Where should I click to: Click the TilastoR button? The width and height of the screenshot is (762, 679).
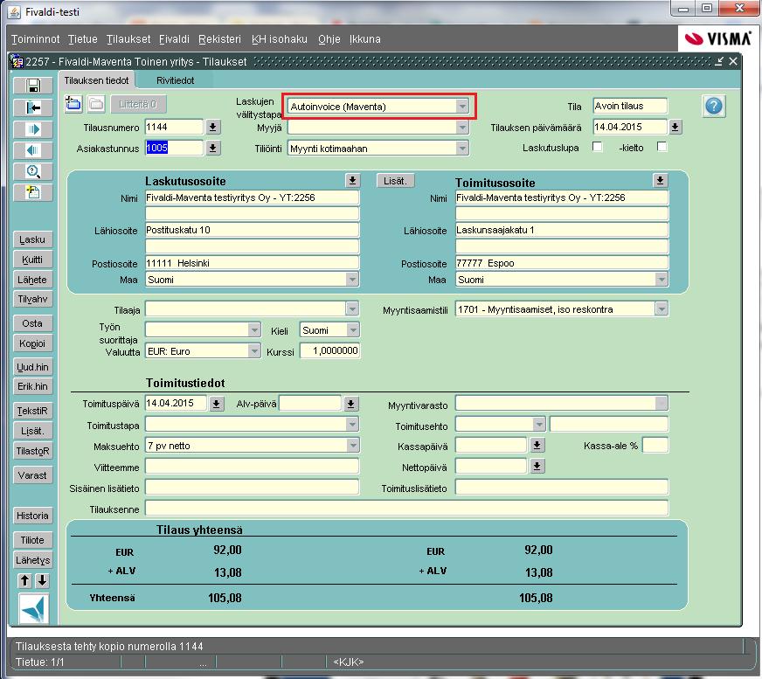[32, 451]
